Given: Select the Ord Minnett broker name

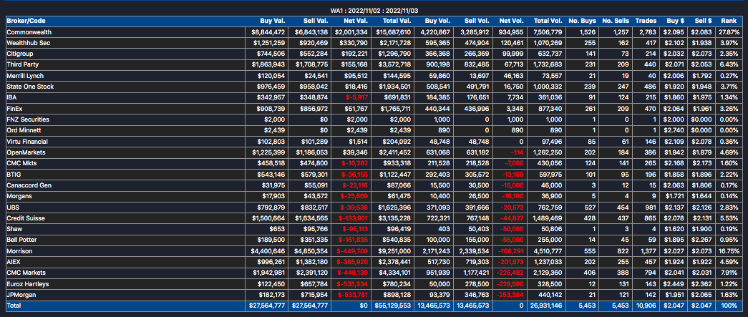Looking at the screenshot, I should pos(24,131).
